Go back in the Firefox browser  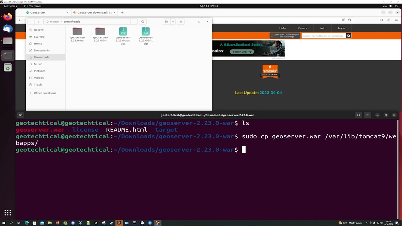pos(20,20)
